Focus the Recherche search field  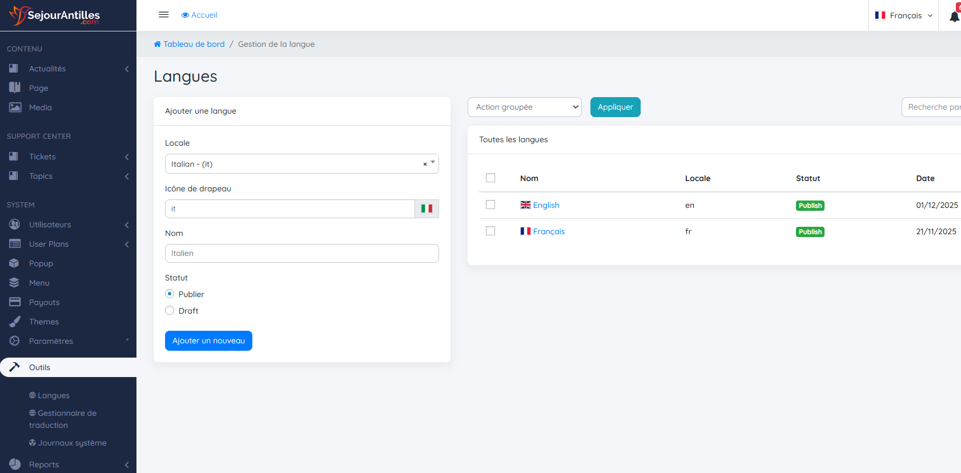(x=931, y=107)
